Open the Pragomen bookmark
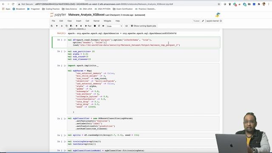The height and width of the screenshot is (153, 272). [x=34, y=9]
